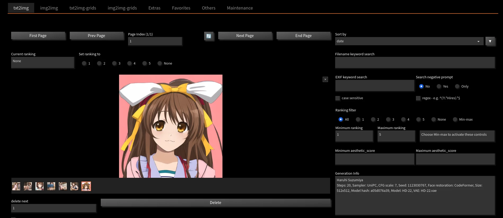The height and width of the screenshot is (218, 503).
Task: Select the sixth thumbnail in gallery strip
Action: click(x=75, y=186)
